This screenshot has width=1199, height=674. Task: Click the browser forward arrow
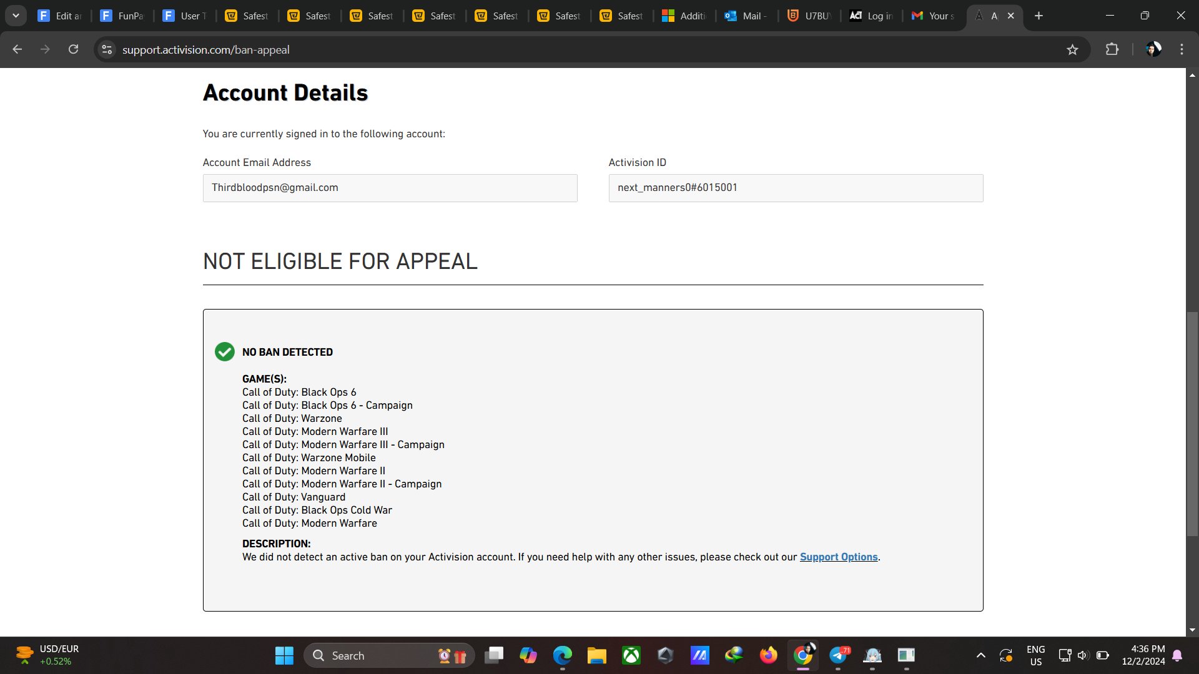pos(45,49)
